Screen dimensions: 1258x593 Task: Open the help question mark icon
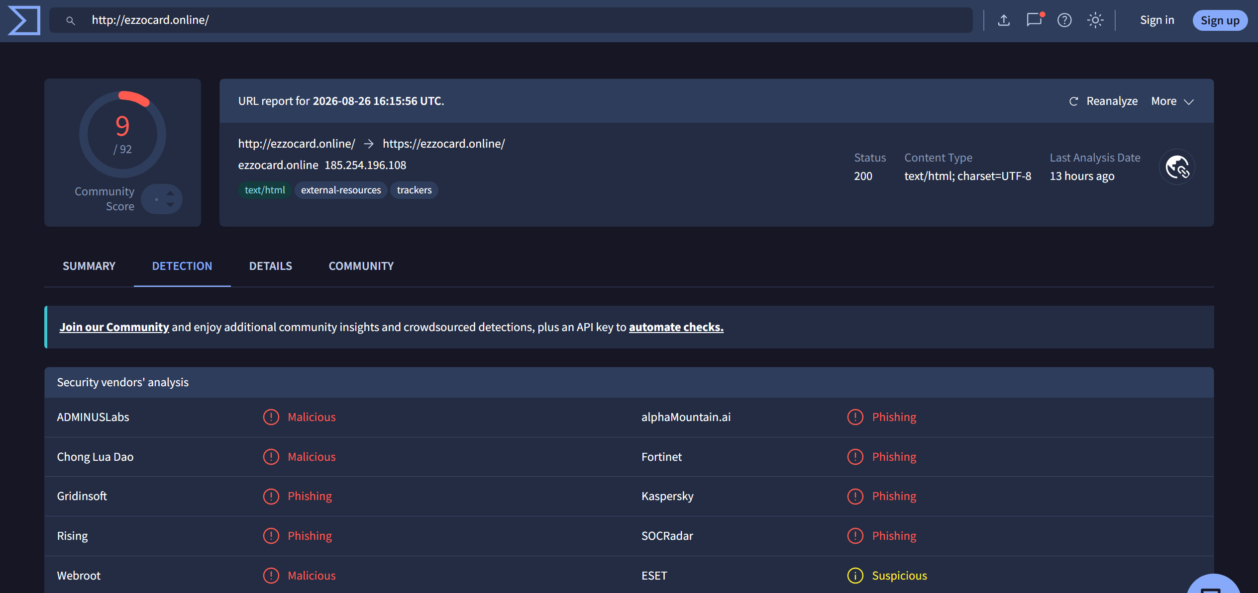tap(1064, 20)
